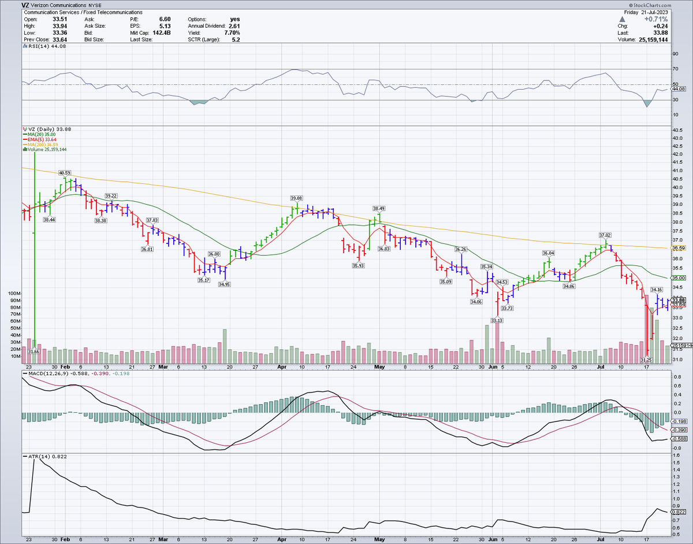Screen dimensions: 693x544
Task: Click the VZ ticker symbol in header
Action: click(25, 5)
